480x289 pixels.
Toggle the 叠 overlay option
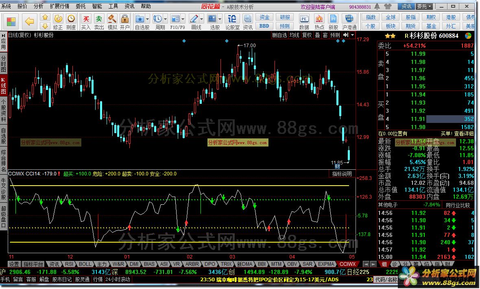click(x=317, y=35)
